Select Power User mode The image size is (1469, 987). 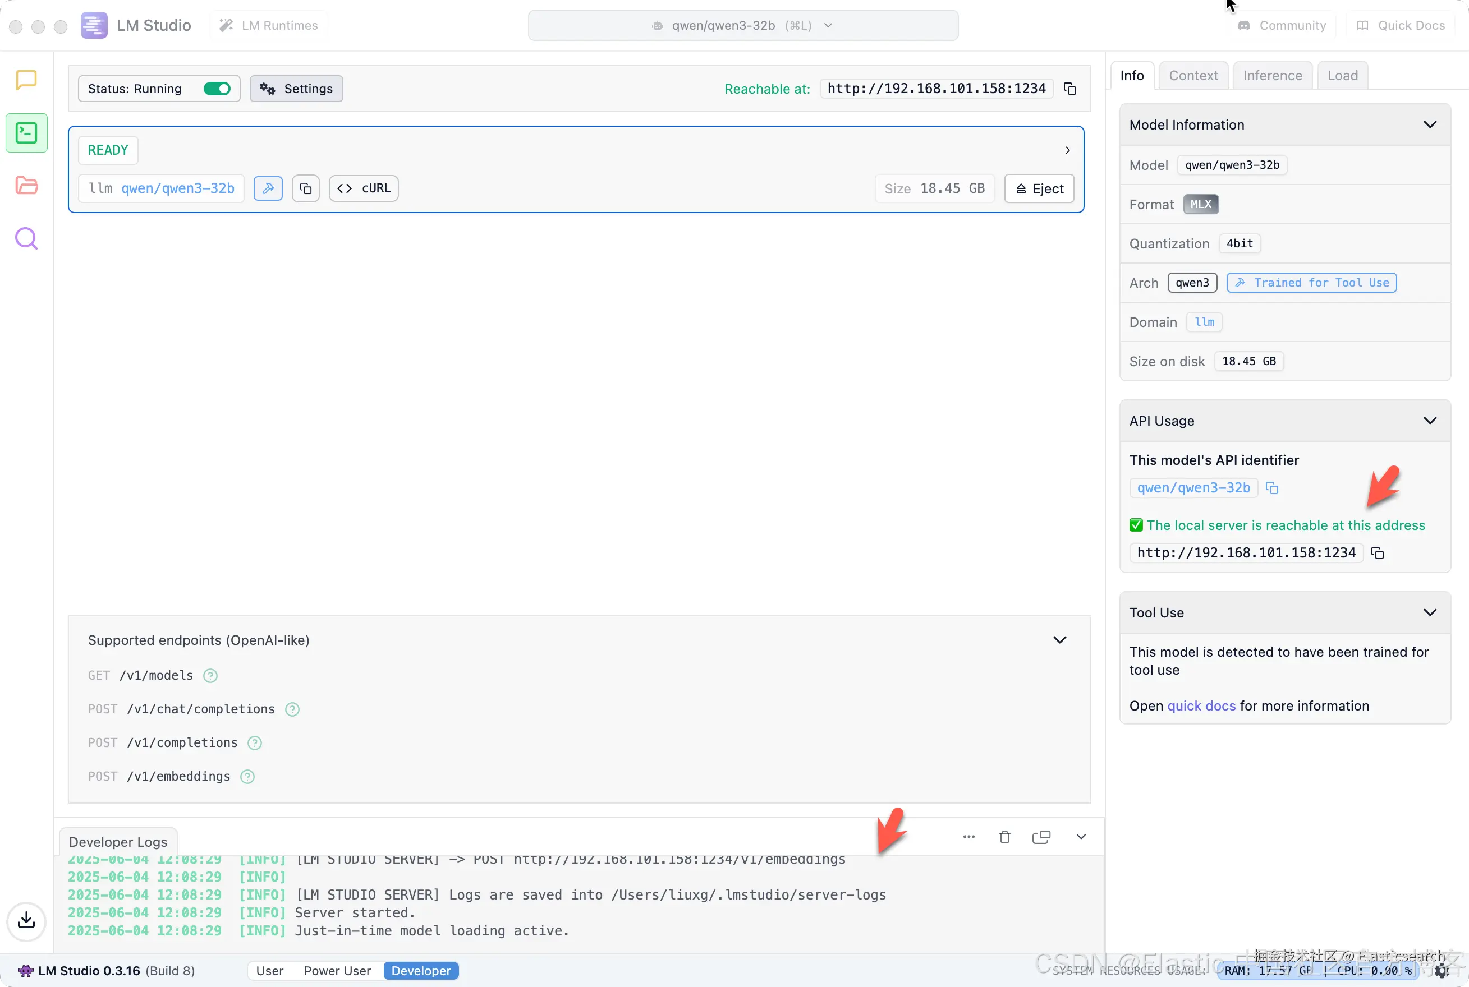337,971
